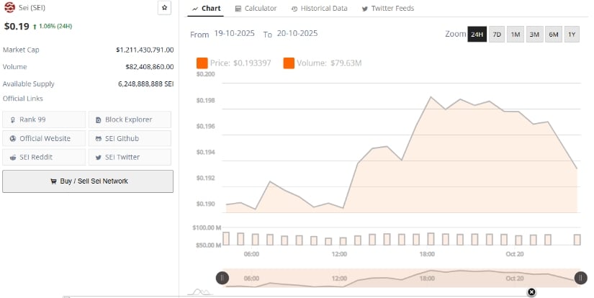Set the zoom range to 1Y
Image resolution: width=594 pixels, height=298 pixels.
pyautogui.click(x=572, y=35)
